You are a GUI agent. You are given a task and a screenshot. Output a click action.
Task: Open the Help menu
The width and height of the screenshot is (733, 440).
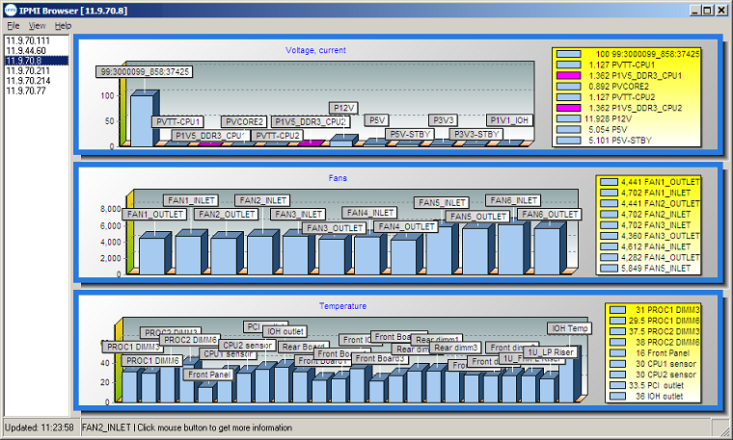63,26
